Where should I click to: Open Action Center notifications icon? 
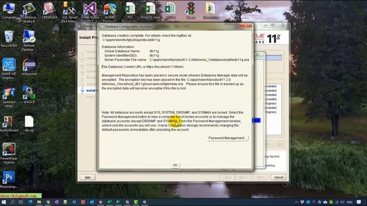pos(359,202)
